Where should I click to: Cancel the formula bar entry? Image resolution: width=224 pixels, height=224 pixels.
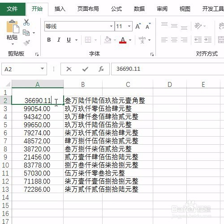tap(69, 69)
